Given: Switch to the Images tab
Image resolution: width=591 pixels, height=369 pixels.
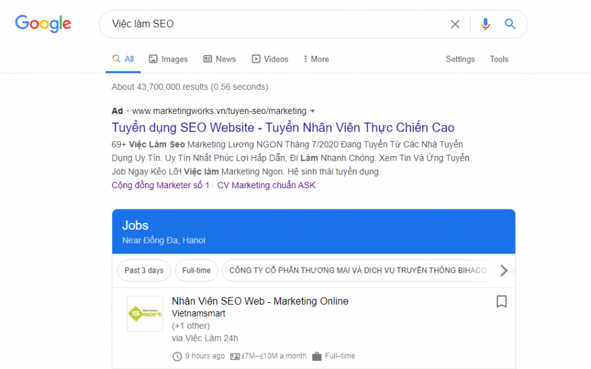Looking at the screenshot, I should (x=168, y=59).
